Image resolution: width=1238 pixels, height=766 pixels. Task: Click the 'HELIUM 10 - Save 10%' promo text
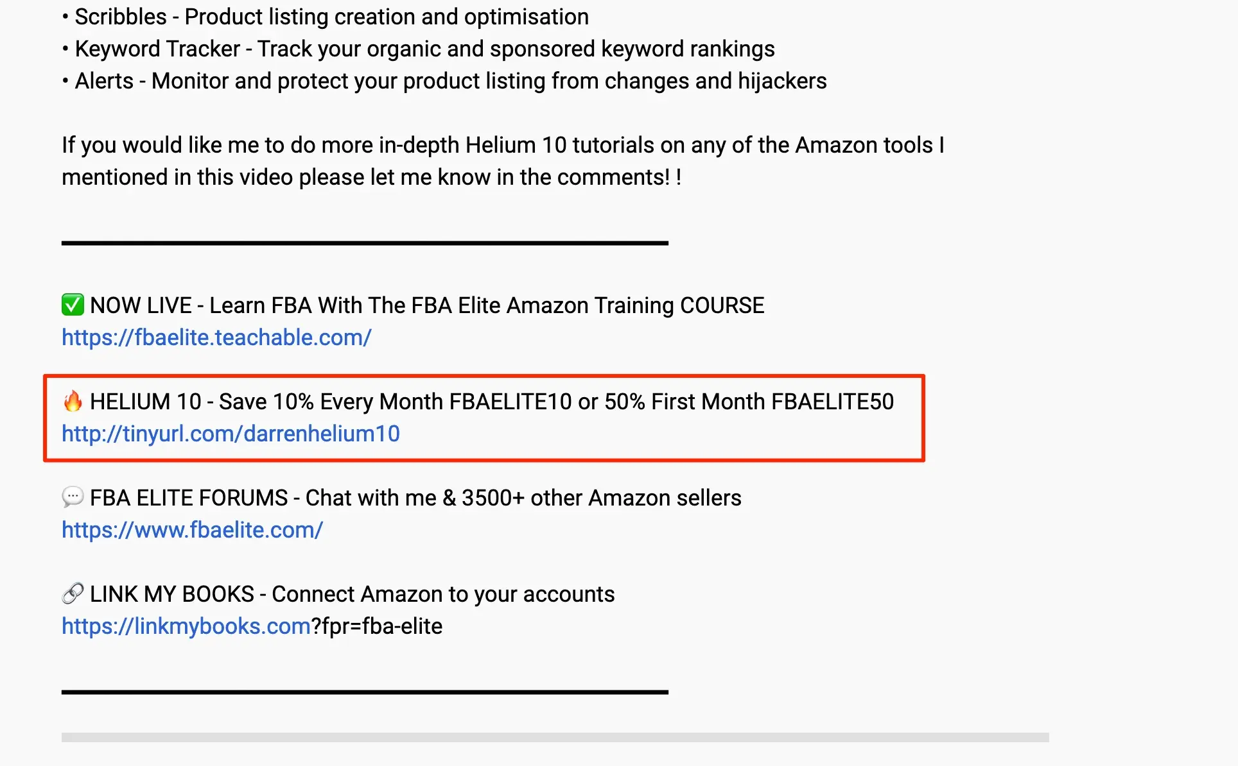[492, 402]
